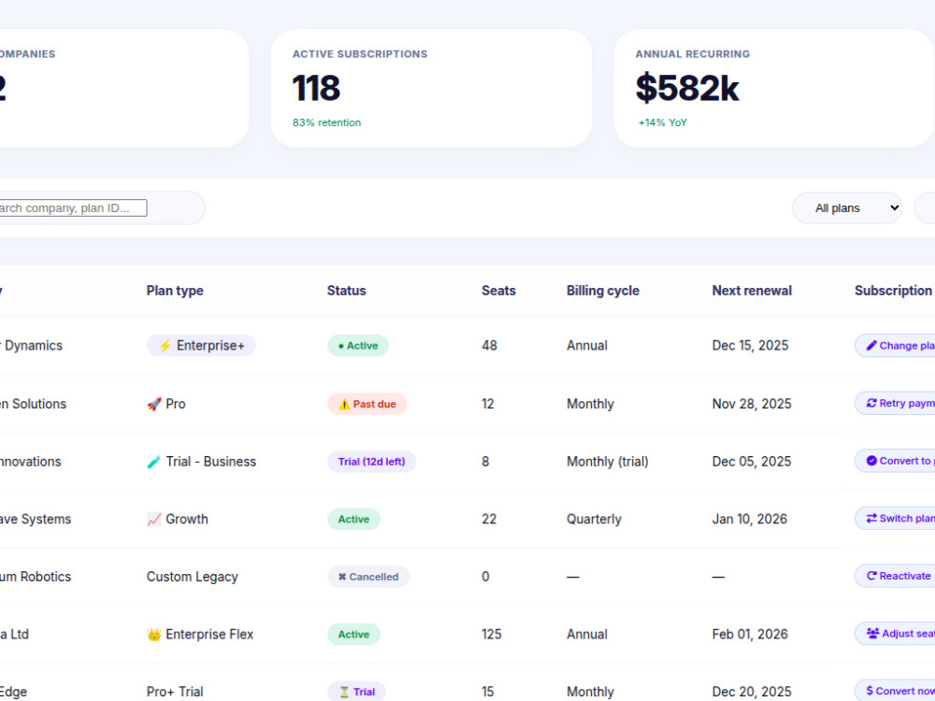Open the All plans dropdown
This screenshot has width=935, height=701.
click(847, 208)
